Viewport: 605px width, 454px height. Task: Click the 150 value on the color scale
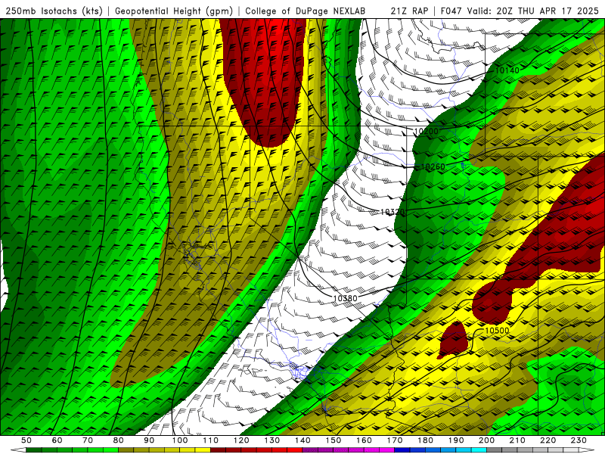333,440
